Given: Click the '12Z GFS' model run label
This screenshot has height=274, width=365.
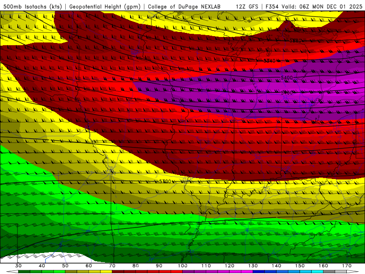Looking at the screenshot, I should 247,6.
